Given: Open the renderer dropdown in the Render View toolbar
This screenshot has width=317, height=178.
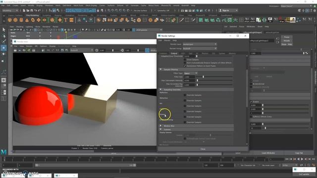Looking at the screenshot, I should pyautogui.click(x=81, y=50).
